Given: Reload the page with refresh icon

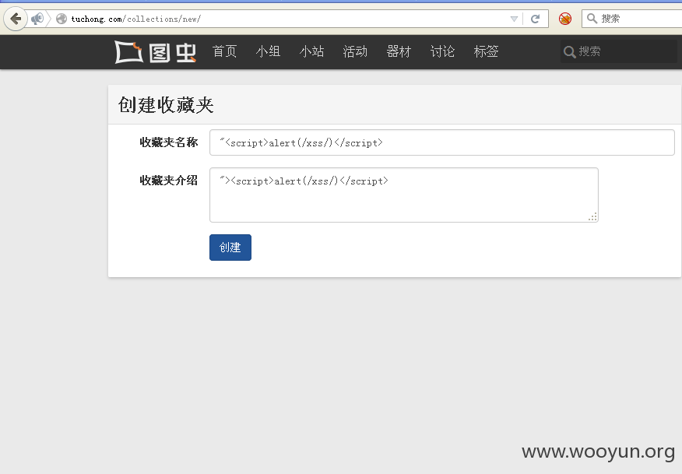Looking at the screenshot, I should [536, 19].
